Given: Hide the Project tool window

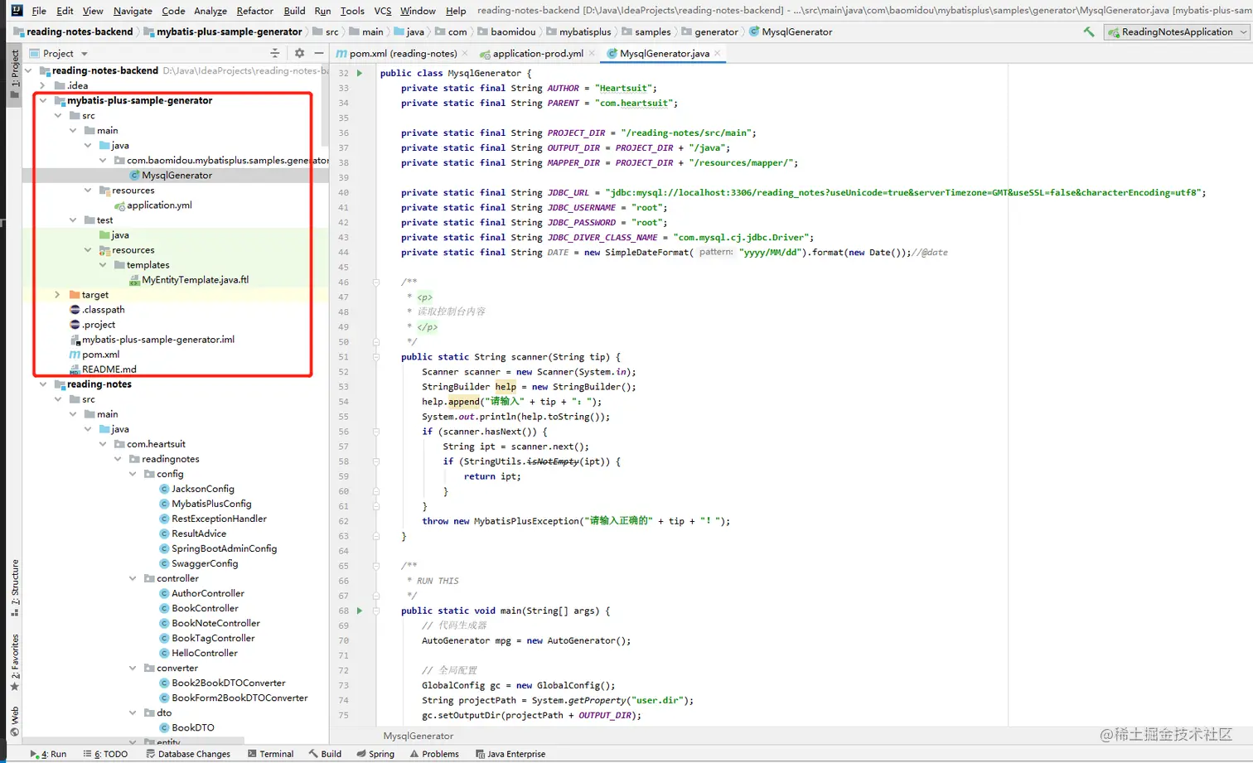Looking at the screenshot, I should [319, 52].
